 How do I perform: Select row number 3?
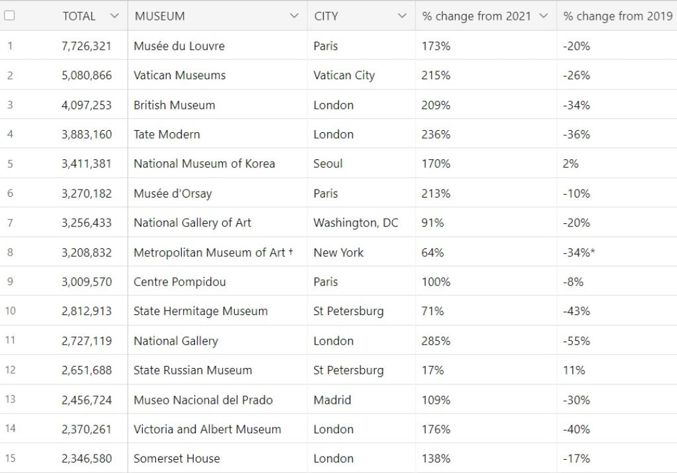(10, 105)
